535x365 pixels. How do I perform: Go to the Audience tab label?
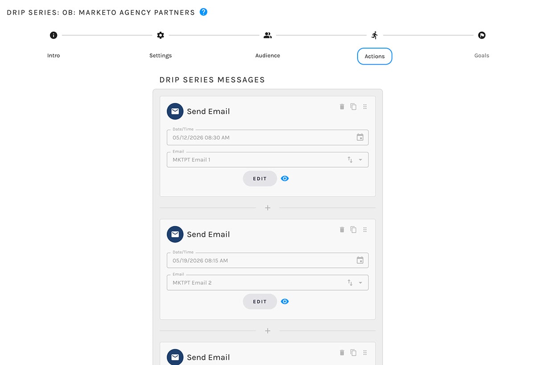(x=267, y=56)
